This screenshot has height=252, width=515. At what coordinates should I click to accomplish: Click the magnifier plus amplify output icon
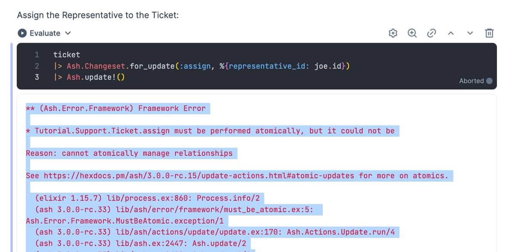point(412,33)
